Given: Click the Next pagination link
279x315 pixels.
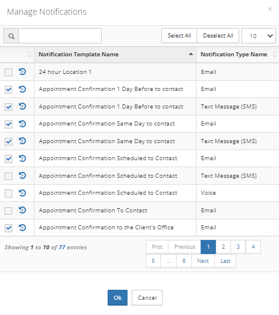Looking at the screenshot, I should (203, 261).
